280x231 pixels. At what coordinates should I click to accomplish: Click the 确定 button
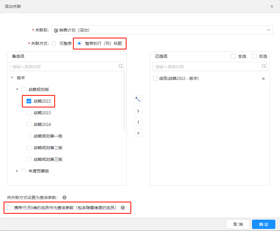coord(263,224)
